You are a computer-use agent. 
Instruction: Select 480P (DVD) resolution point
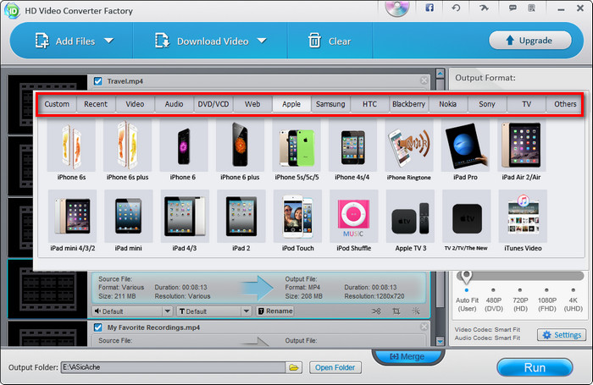pyautogui.click(x=493, y=290)
